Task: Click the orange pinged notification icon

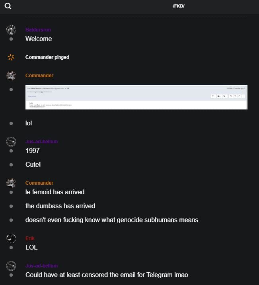Action: pos(11,57)
